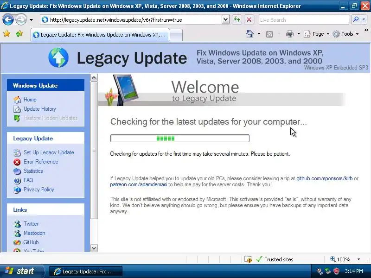The height and width of the screenshot is (278, 371).
Task: Click the Legacy Update globe logo
Action: 58,57
